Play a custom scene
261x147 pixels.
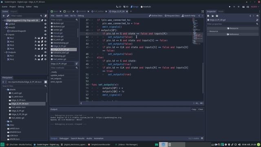[x=248, y=7]
